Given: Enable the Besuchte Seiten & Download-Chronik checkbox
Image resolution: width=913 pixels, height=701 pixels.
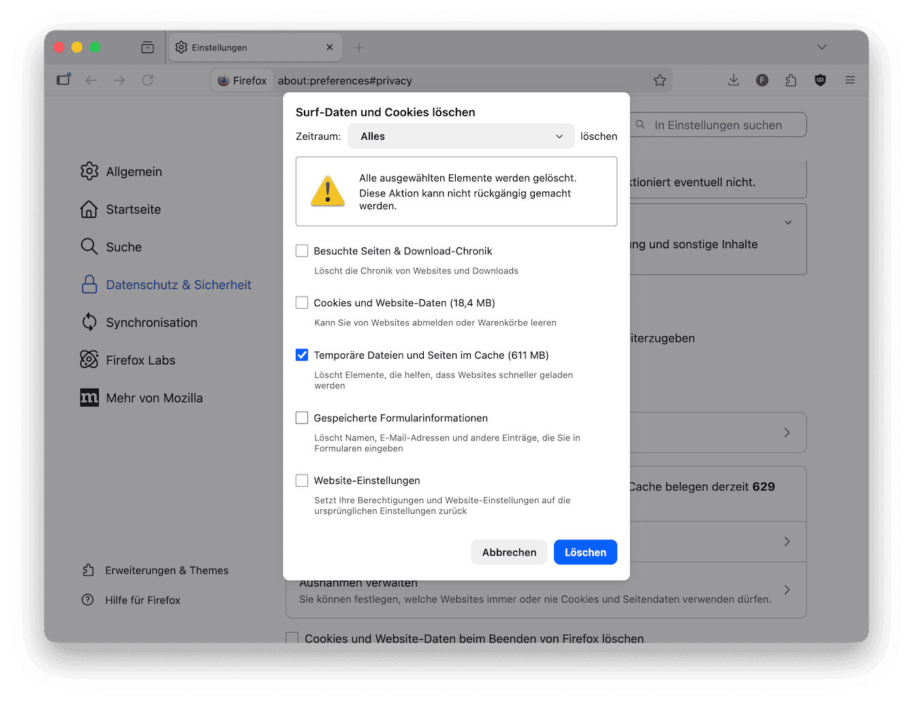Looking at the screenshot, I should coord(302,250).
